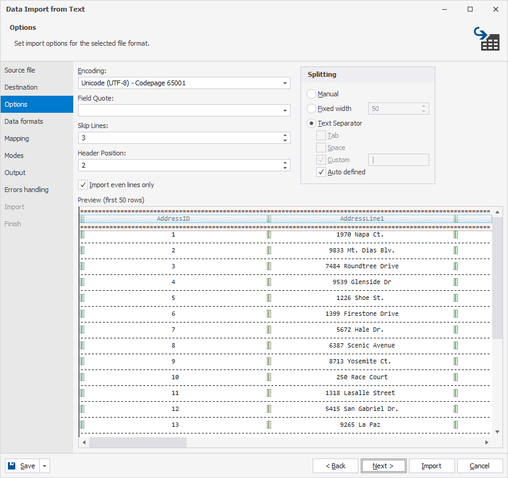The image size is (508, 478).
Task: Increase Header Position with up arrow
Action: (x=285, y=163)
